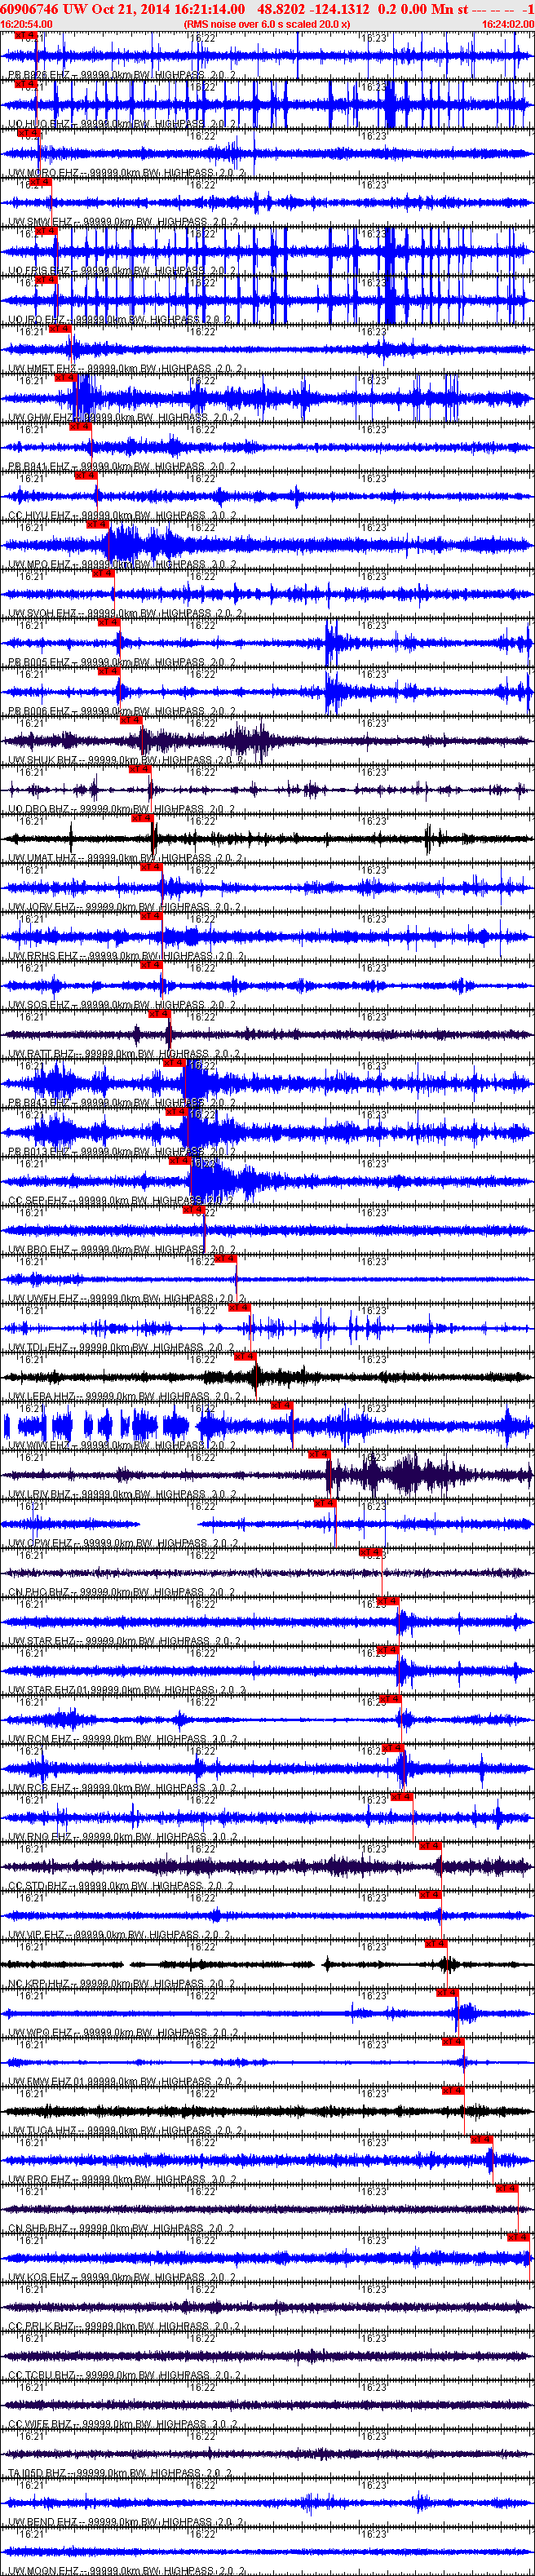Click the start time 16:20:54.00 label
The width and height of the screenshot is (535, 2576).
pyautogui.click(x=27, y=24)
